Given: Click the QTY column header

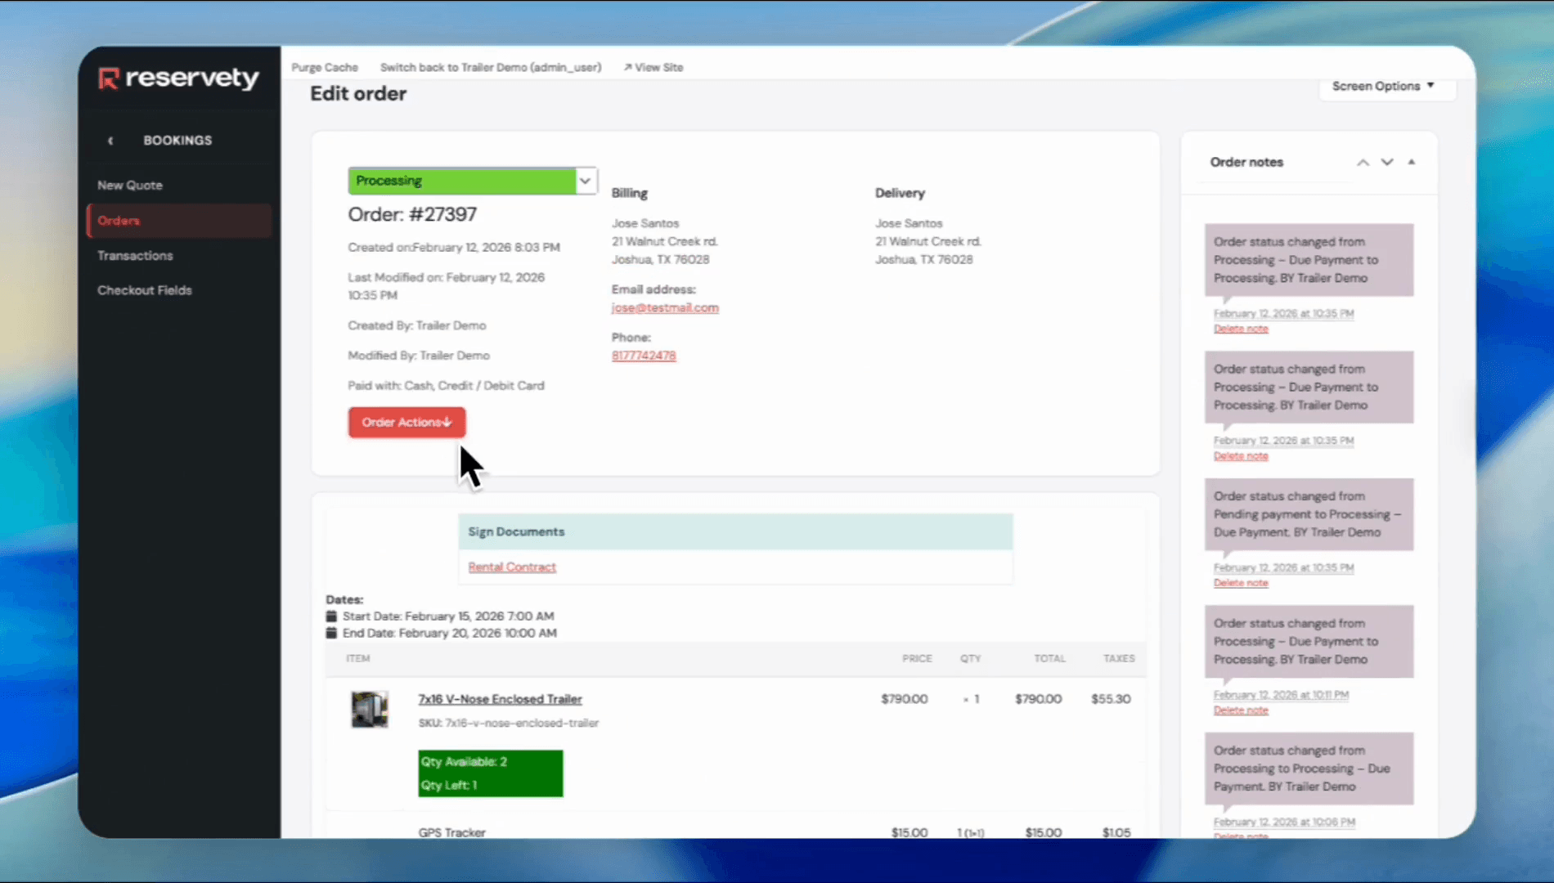Looking at the screenshot, I should click(970, 659).
